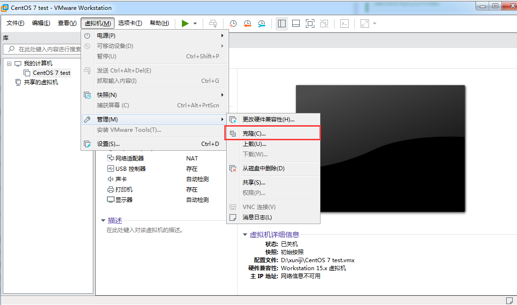Click the Unity mode toolbar icon
This screenshot has width=517, height=305.
[x=324, y=24]
